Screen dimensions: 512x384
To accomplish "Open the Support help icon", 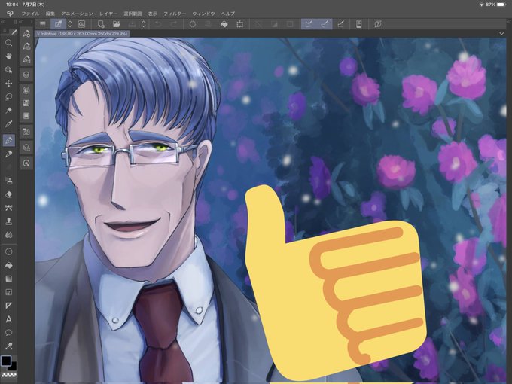I will pos(378,24).
